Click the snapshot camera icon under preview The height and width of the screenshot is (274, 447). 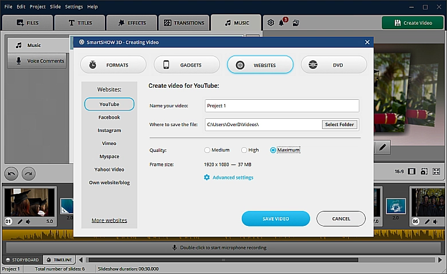click(x=424, y=171)
